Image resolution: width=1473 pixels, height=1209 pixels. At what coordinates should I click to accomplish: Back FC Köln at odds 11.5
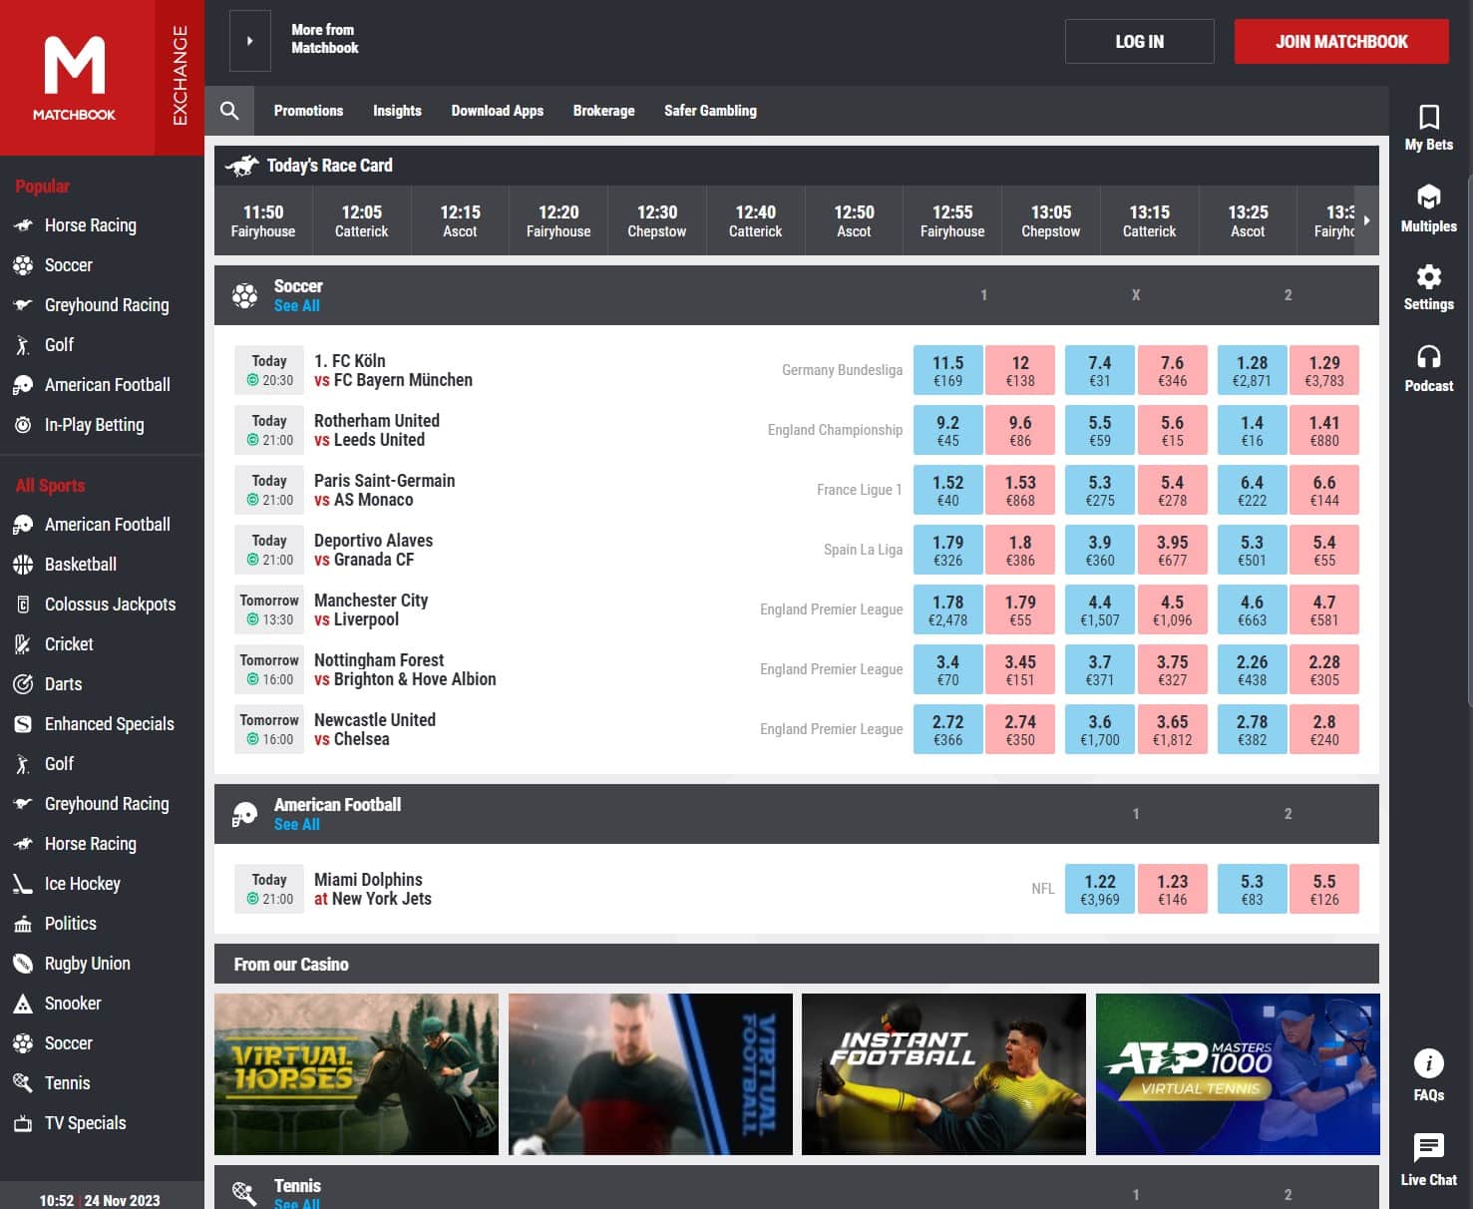point(947,370)
